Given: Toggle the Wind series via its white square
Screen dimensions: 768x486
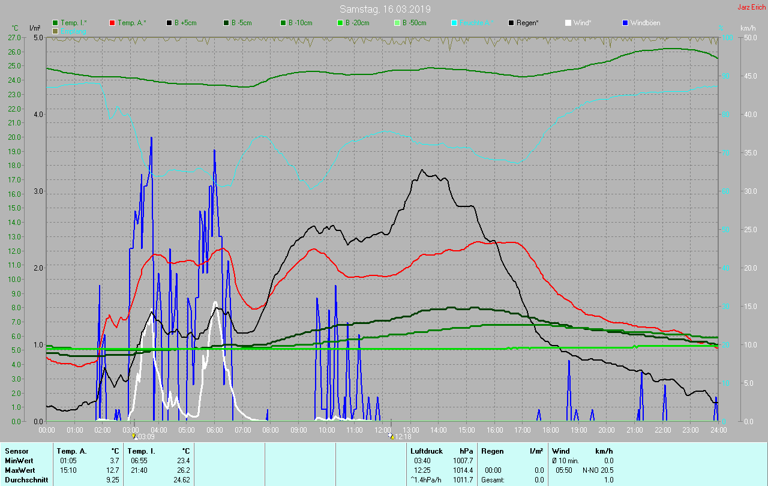Looking at the screenshot, I should point(568,23).
